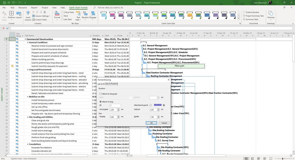Switch to the Task ribbon tab
The width and height of the screenshot is (295, 160).
tap(12, 8)
